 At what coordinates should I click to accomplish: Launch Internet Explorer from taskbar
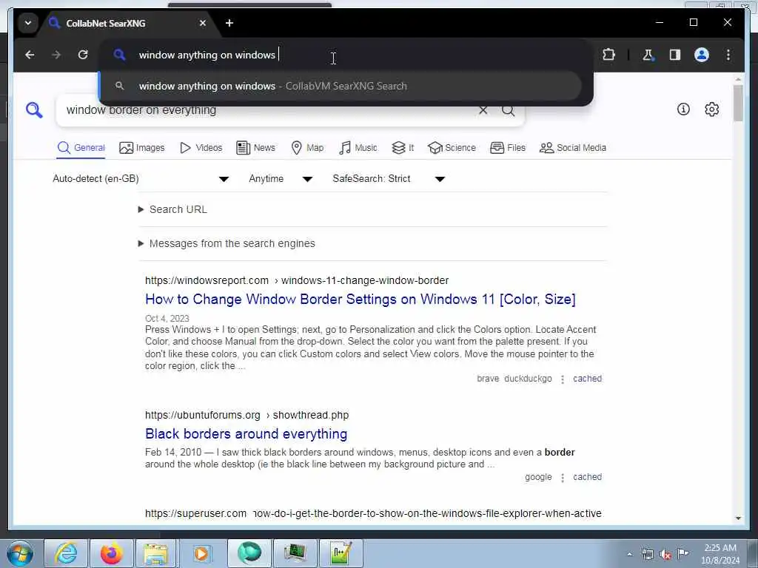point(66,553)
